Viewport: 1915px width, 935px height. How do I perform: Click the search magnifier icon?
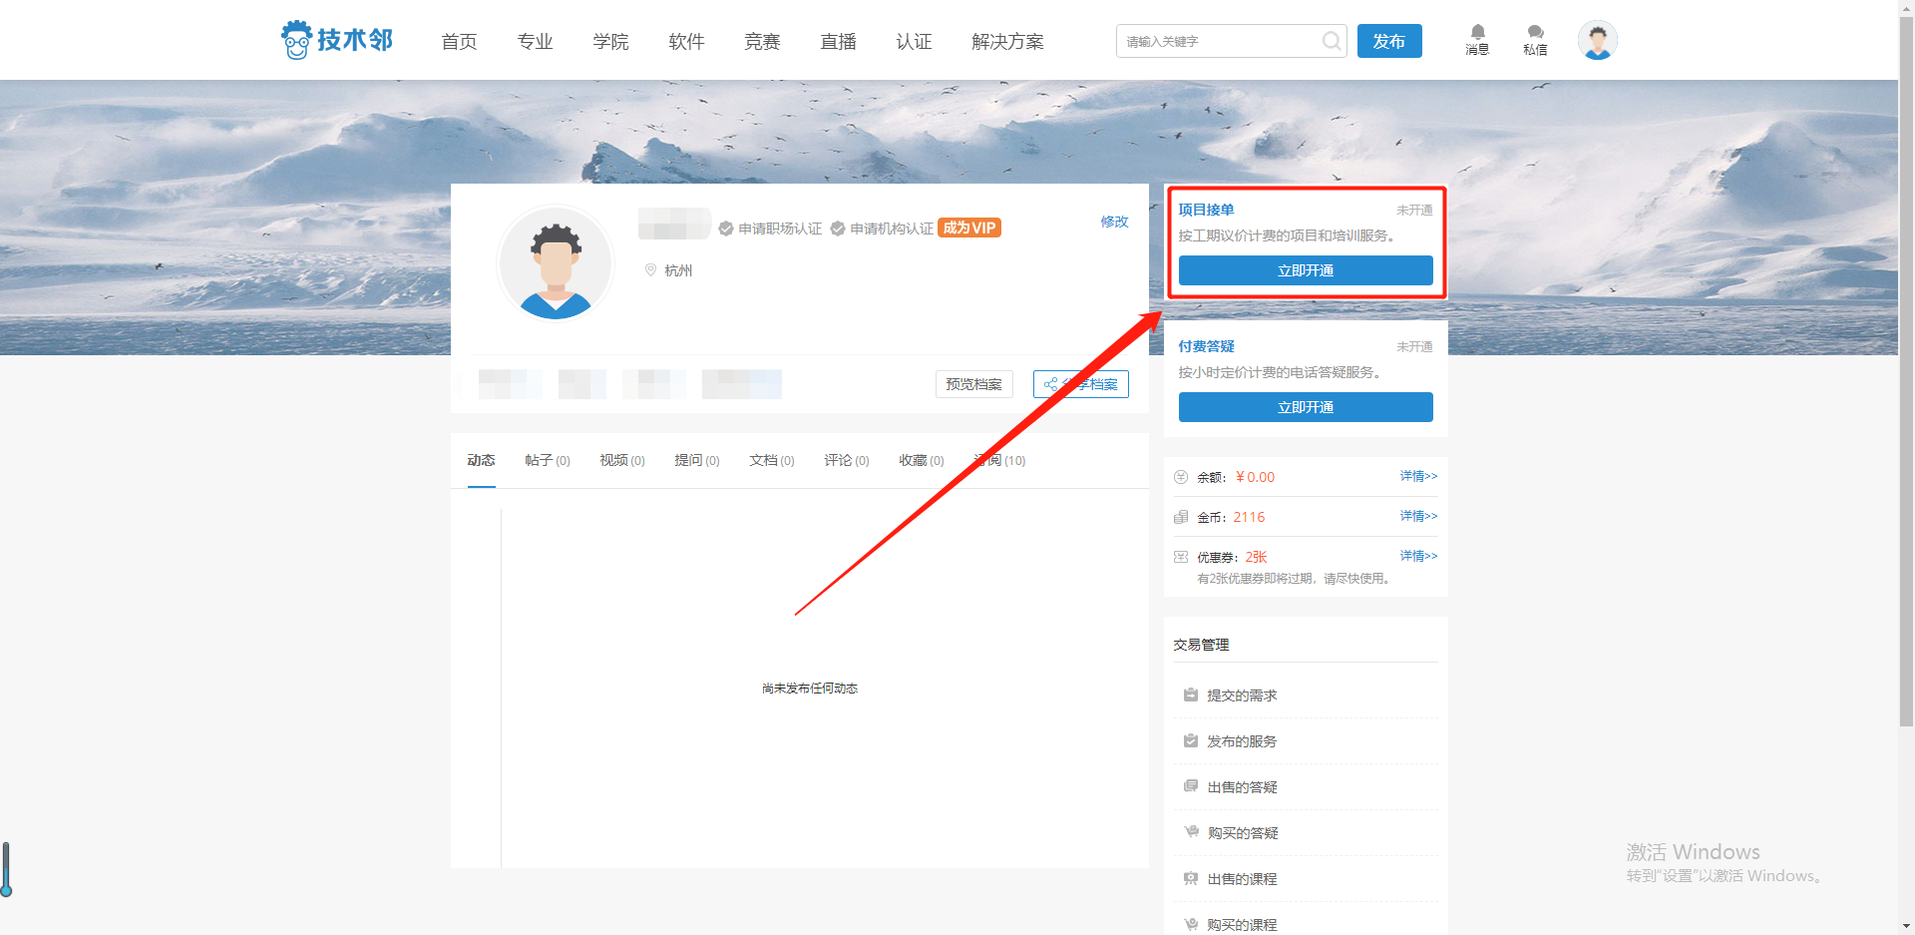1331,41
